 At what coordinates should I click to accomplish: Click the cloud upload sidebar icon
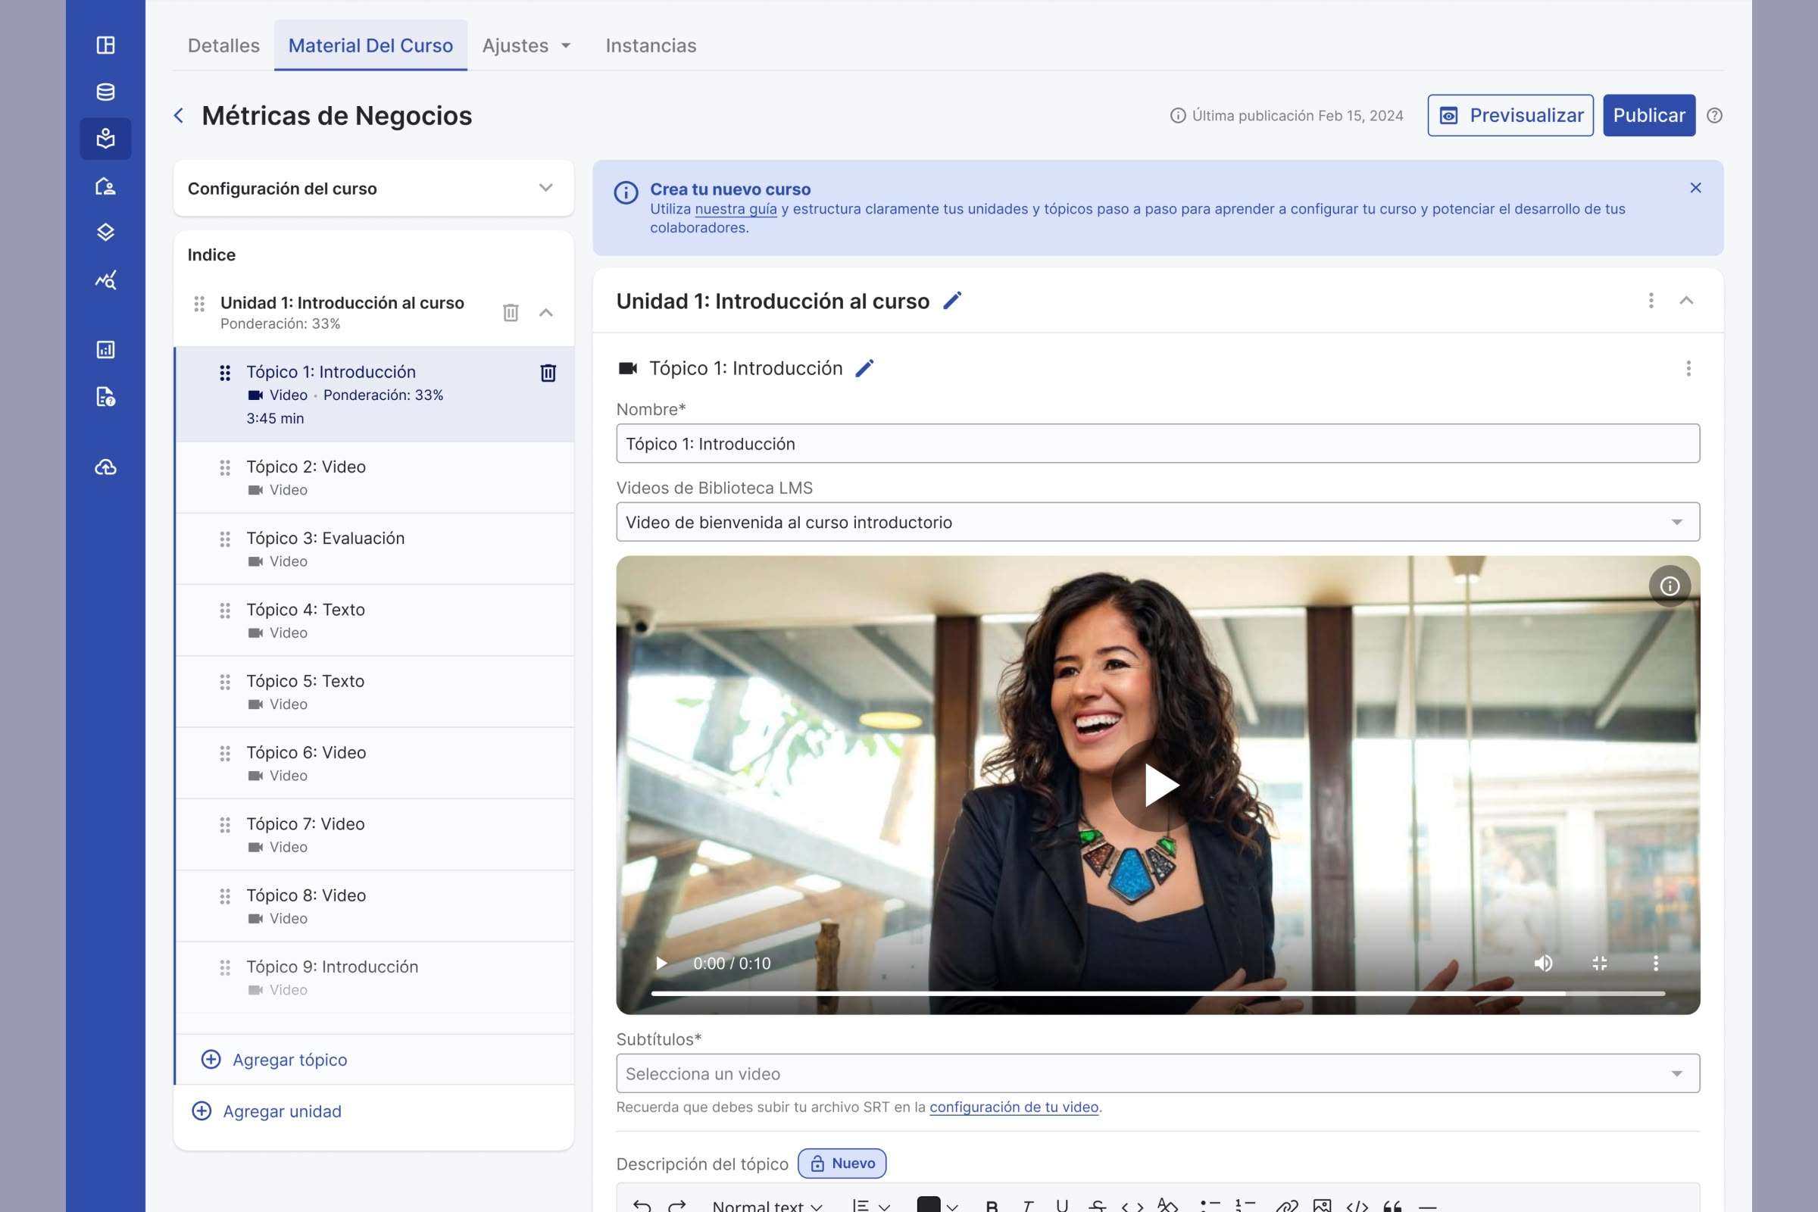(105, 467)
